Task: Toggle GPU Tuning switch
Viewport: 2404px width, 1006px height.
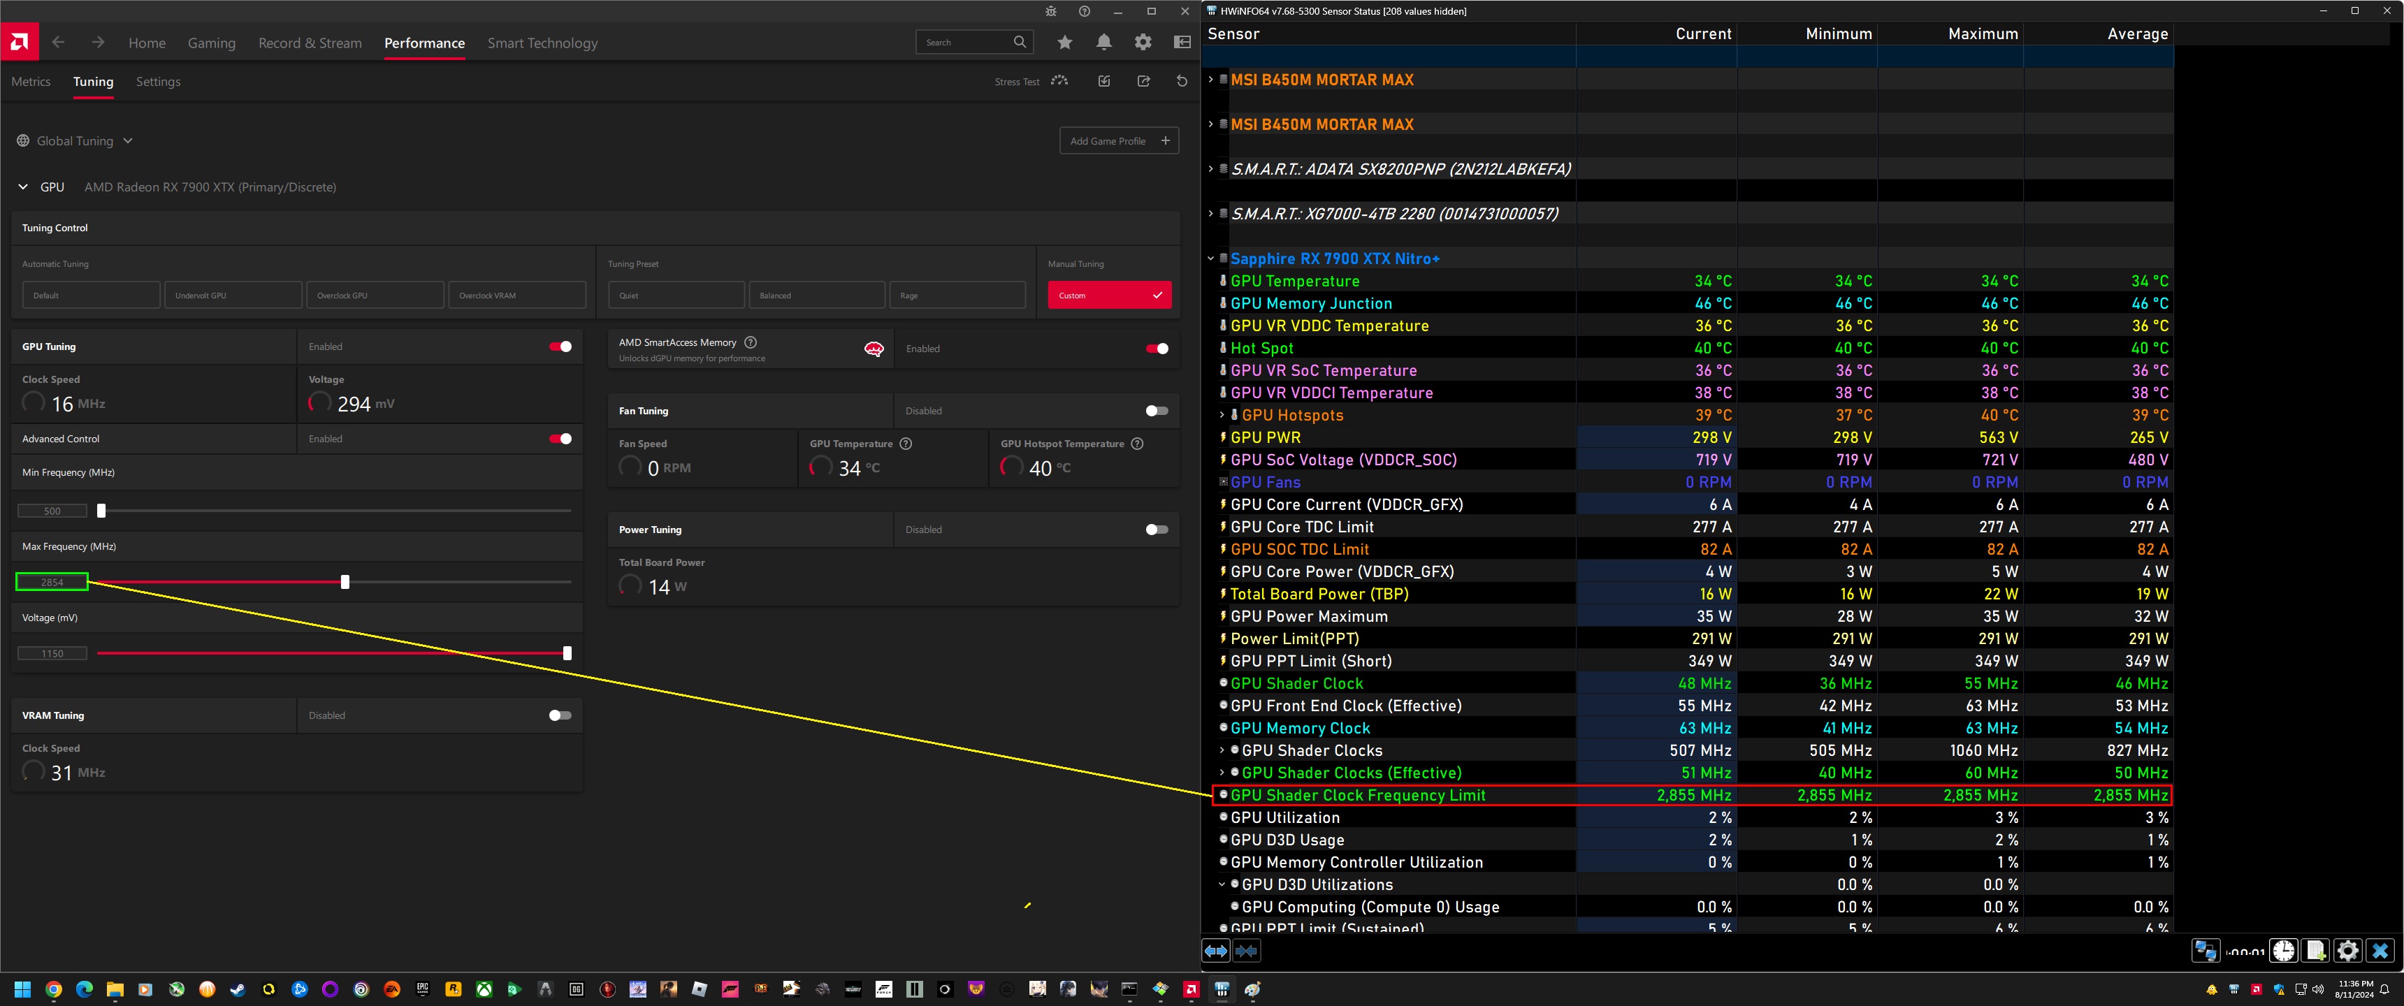Action: (x=560, y=347)
